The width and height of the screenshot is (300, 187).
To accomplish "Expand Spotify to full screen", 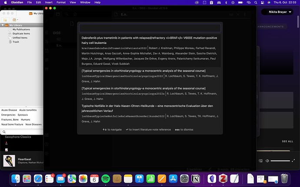I will click(293, 161).
